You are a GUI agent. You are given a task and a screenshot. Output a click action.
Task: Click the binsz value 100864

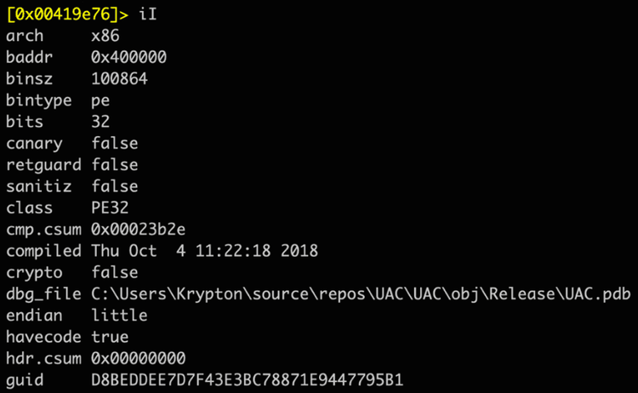119,78
